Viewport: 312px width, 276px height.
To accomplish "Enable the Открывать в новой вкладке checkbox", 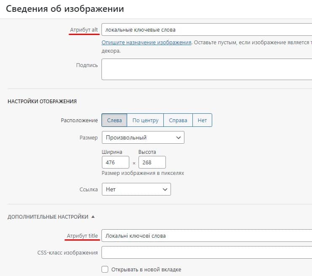I will [105, 269].
